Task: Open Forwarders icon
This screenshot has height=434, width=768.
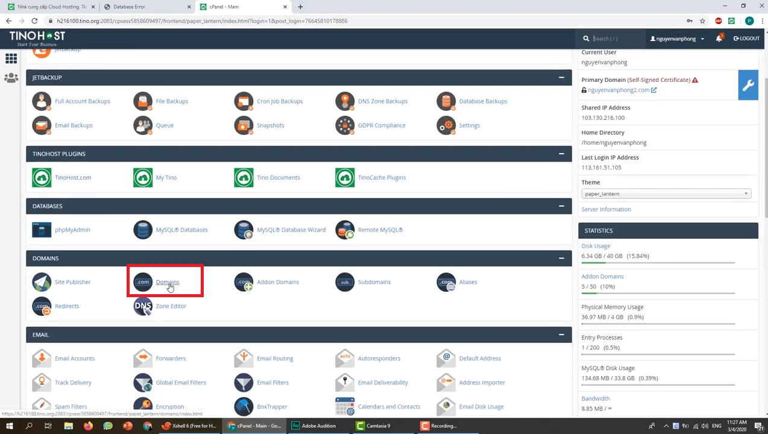Action: pos(143,358)
